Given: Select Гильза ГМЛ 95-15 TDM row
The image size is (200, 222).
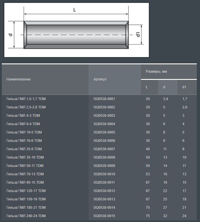Looking at the screenshot, I should 99,182.
